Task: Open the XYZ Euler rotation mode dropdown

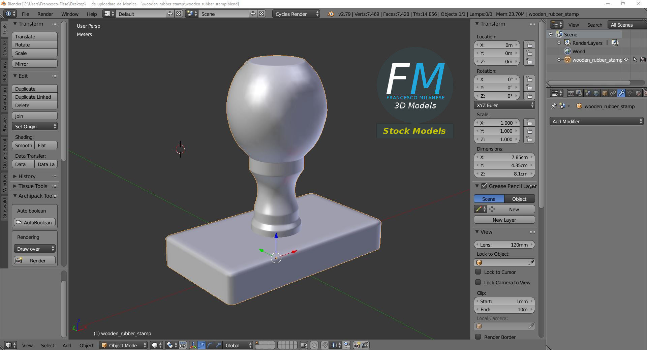Action: (x=504, y=105)
